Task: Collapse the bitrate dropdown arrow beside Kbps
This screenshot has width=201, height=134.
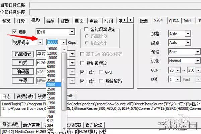Action: (x=64, y=42)
